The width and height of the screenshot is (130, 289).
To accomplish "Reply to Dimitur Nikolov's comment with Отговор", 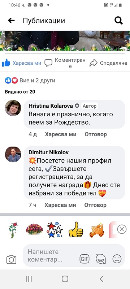I will 95,205.
